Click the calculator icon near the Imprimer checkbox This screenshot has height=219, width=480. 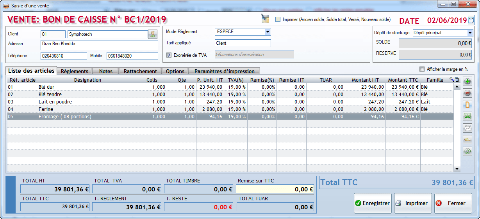coord(266,18)
